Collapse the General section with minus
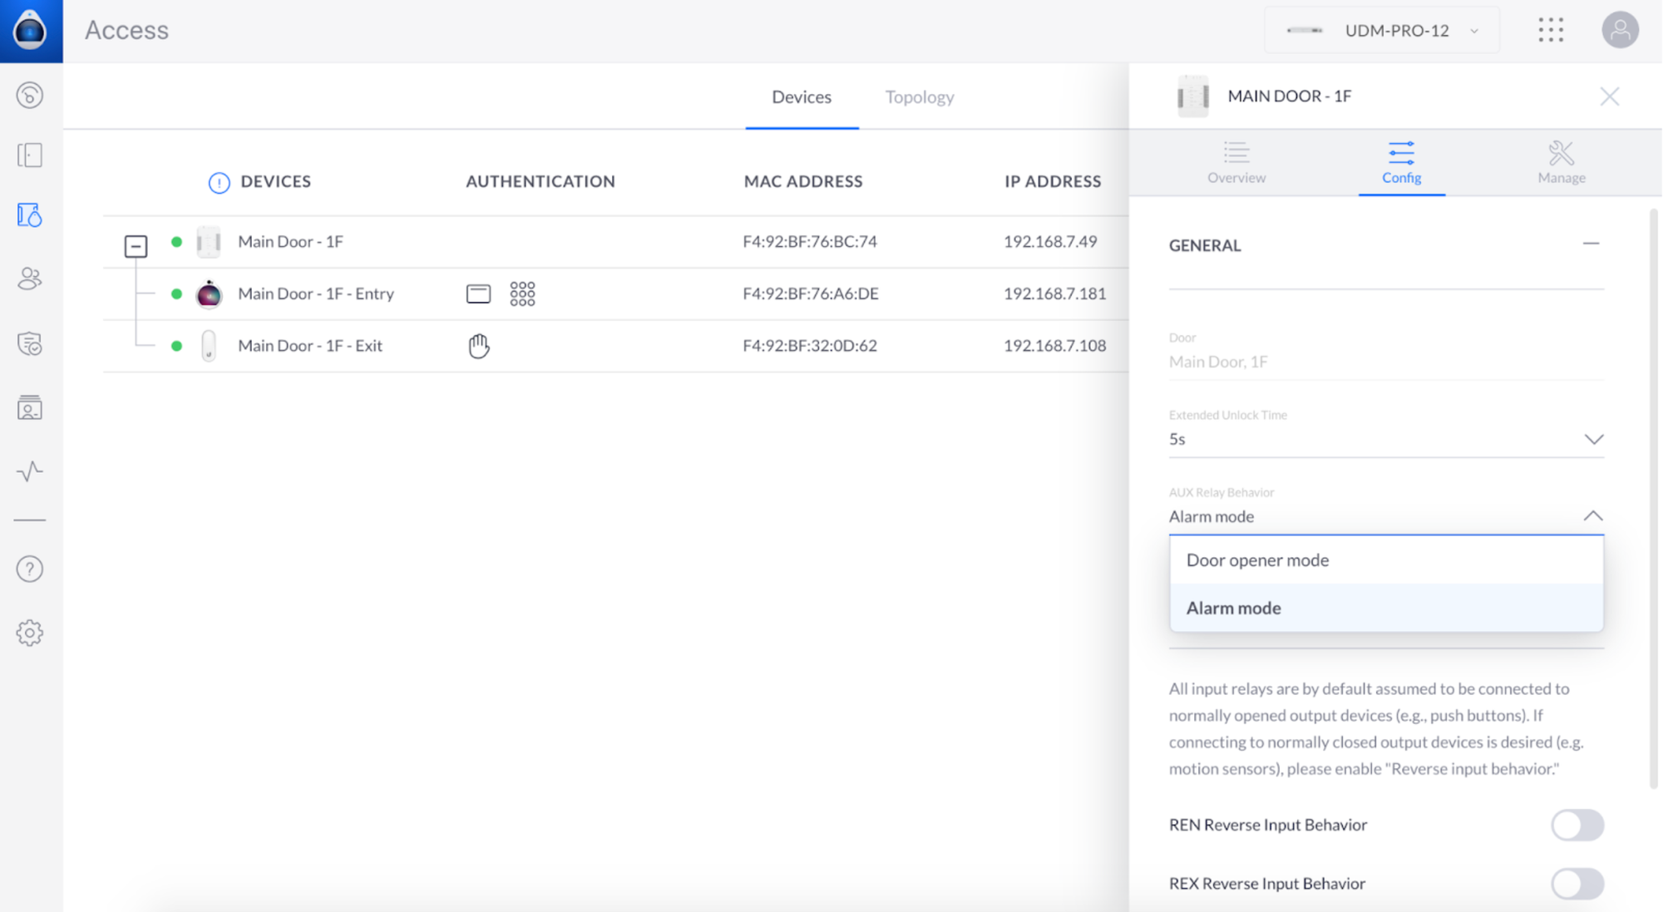Image resolution: width=1663 pixels, height=912 pixels. pyautogui.click(x=1590, y=244)
